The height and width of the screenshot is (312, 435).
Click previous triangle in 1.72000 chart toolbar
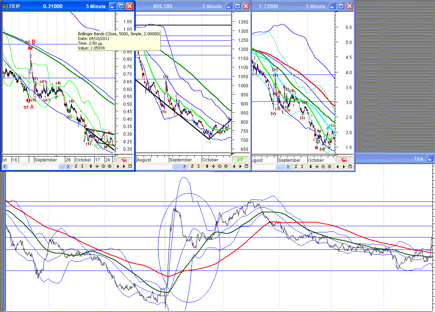click(337, 167)
